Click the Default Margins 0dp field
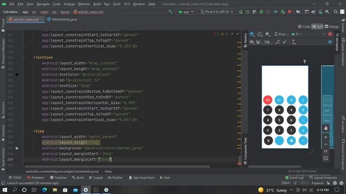This screenshot has width=346, height=194. point(267,42)
